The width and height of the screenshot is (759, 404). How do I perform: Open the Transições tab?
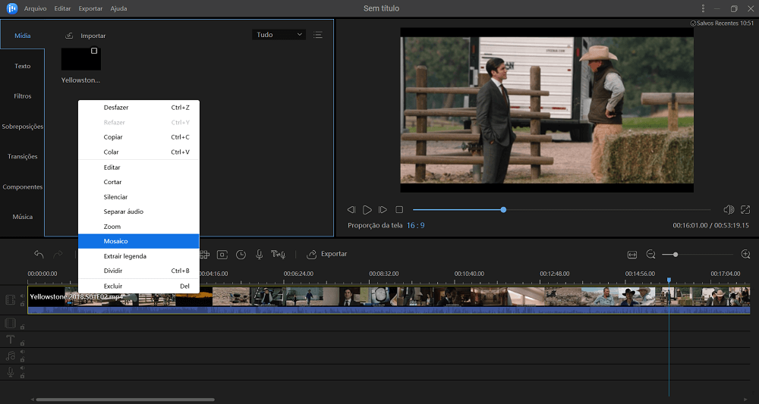click(x=22, y=157)
